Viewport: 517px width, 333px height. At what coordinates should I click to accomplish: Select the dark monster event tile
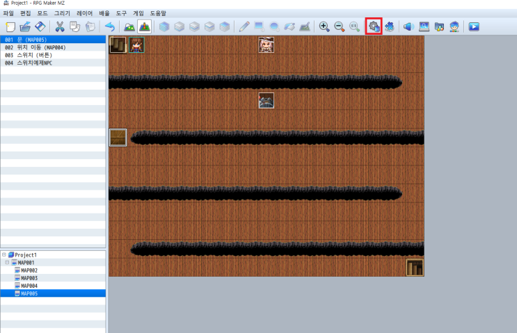267,101
